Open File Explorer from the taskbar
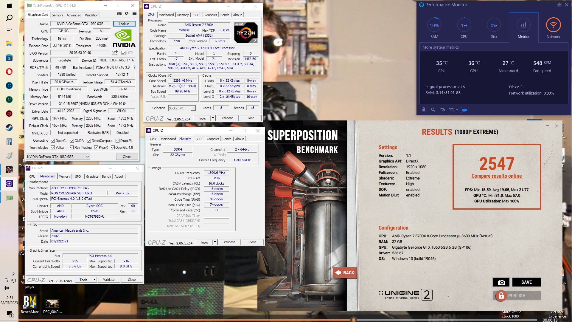This screenshot has height=322, width=572. tap(9, 44)
